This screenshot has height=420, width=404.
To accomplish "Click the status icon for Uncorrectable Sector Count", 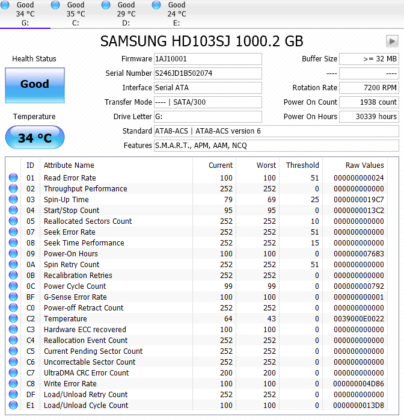I will tap(13, 362).
